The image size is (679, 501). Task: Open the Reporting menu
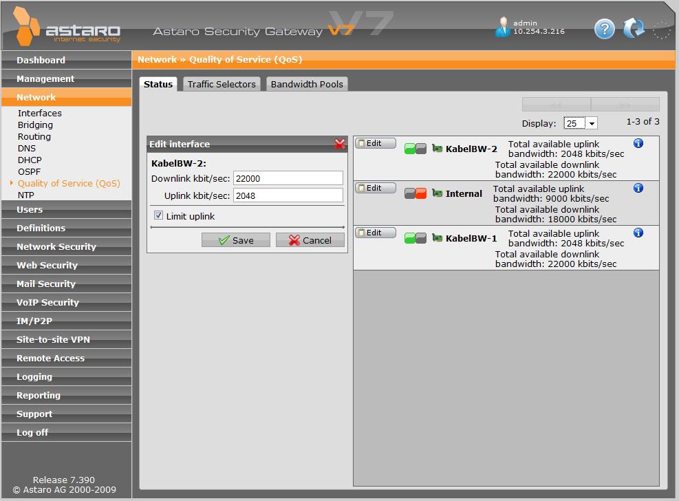click(x=66, y=396)
